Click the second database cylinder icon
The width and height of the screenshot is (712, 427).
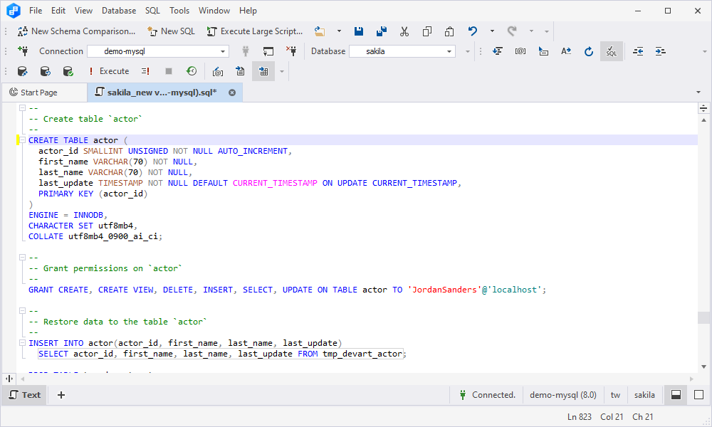pos(45,71)
